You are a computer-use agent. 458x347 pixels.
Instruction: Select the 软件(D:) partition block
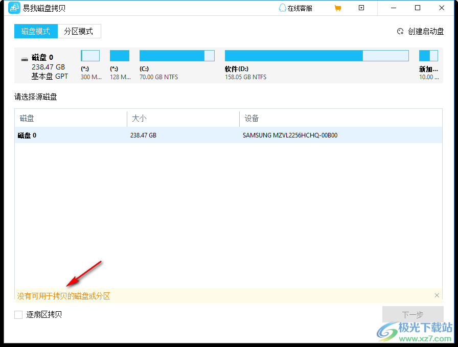317,55
